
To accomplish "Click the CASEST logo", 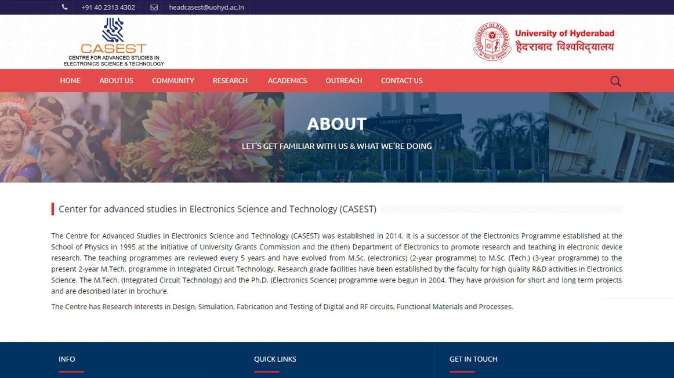I will click(114, 42).
